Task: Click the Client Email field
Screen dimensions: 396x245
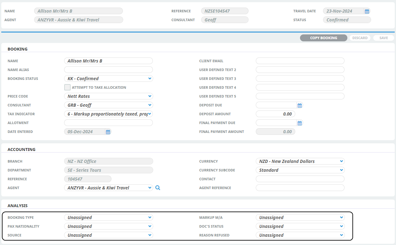Action: pos(300,61)
